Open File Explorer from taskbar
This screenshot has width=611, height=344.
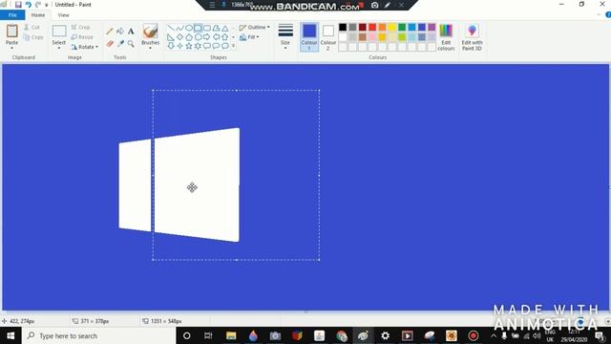[231, 335]
